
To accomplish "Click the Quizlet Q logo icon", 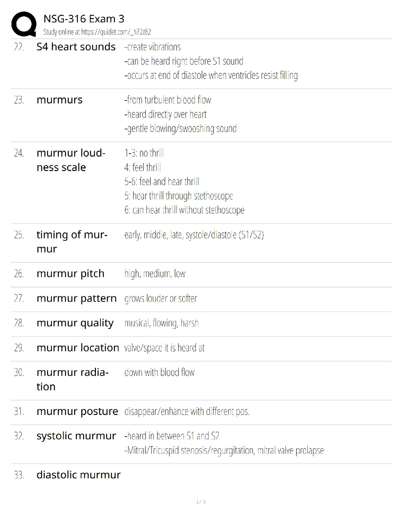I will tap(24, 24).
